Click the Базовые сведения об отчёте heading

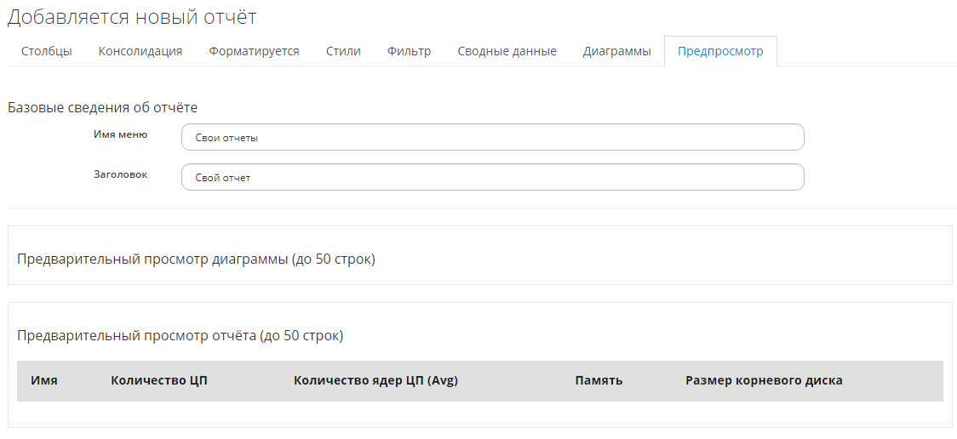point(102,108)
